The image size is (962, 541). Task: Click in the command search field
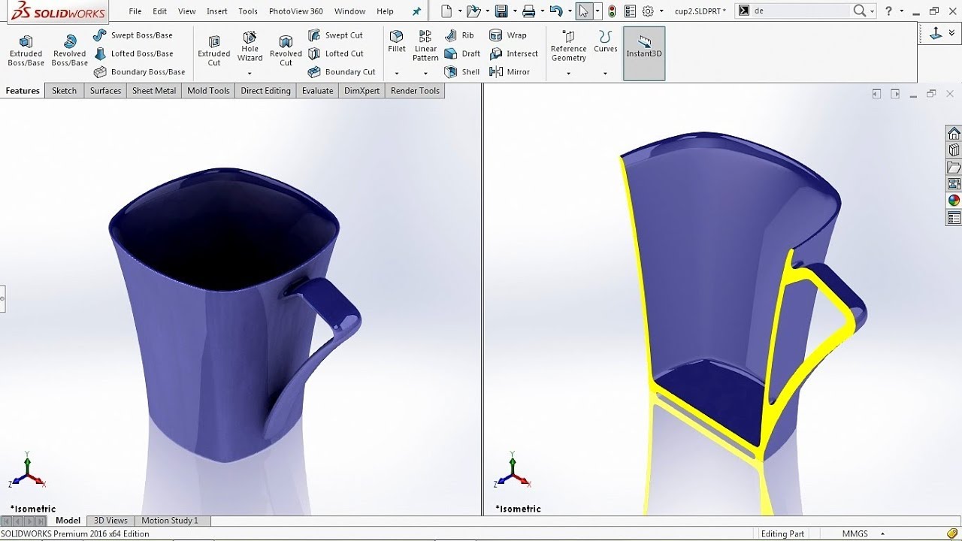[800, 11]
